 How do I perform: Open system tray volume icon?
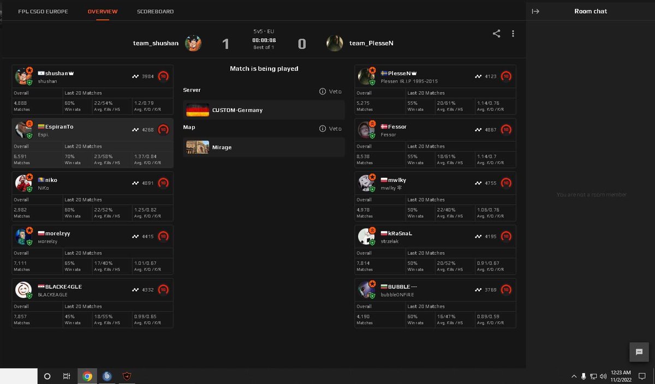point(603,376)
